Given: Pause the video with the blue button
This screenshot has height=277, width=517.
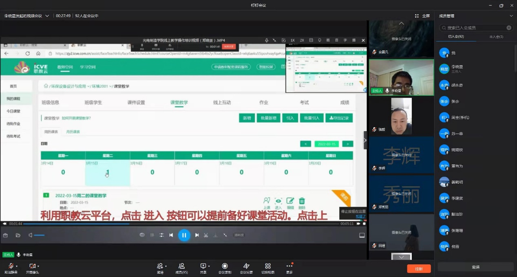Looking at the screenshot, I should tap(184, 235).
